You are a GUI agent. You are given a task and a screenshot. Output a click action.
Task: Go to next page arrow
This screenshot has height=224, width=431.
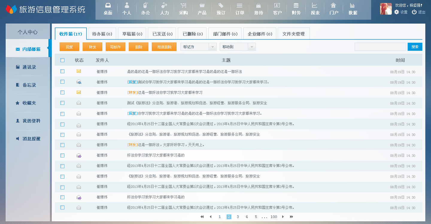pyautogui.click(x=283, y=217)
